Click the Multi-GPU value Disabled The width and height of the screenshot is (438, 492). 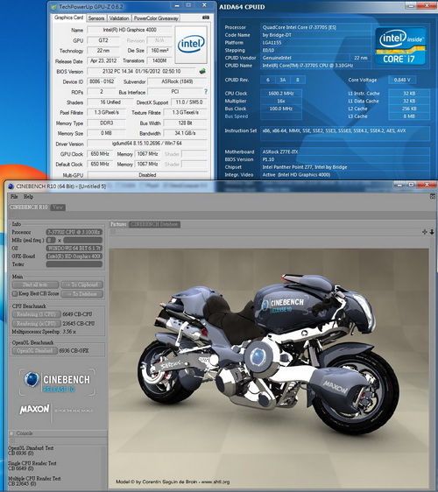[x=147, y=175]
